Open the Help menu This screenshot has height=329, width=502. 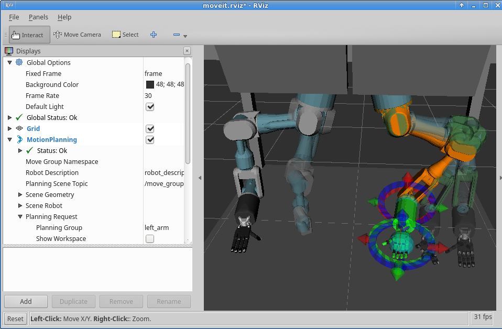(64, 17)
